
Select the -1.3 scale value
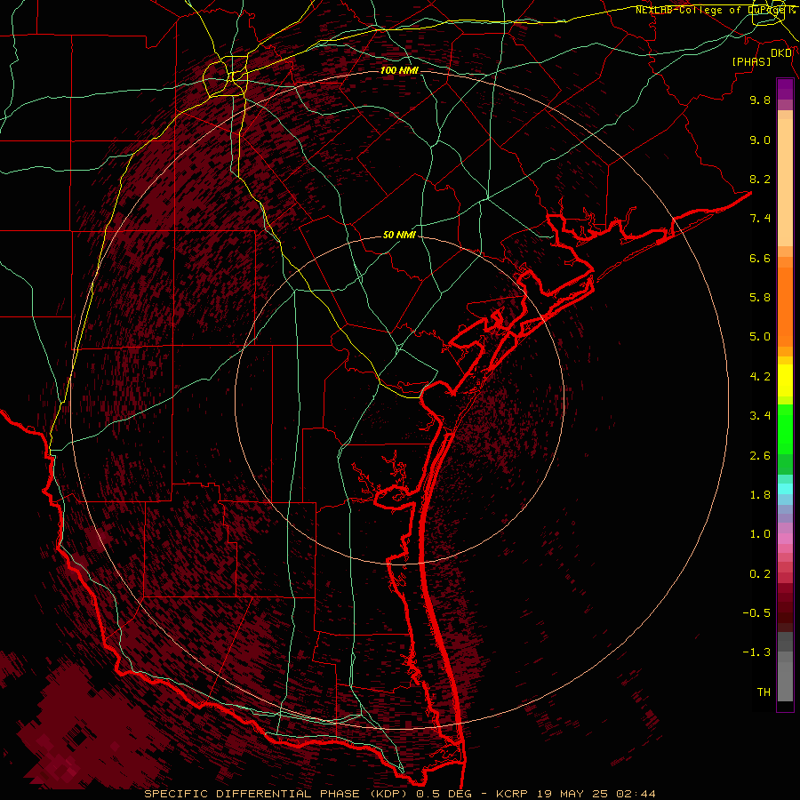point(756,652)
